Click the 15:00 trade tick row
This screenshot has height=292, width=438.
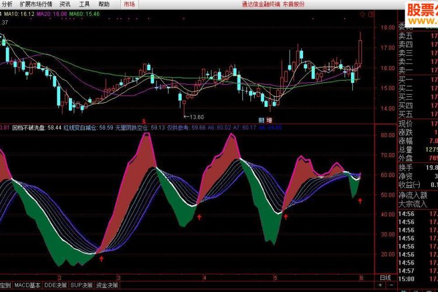(x=418, y=279)
